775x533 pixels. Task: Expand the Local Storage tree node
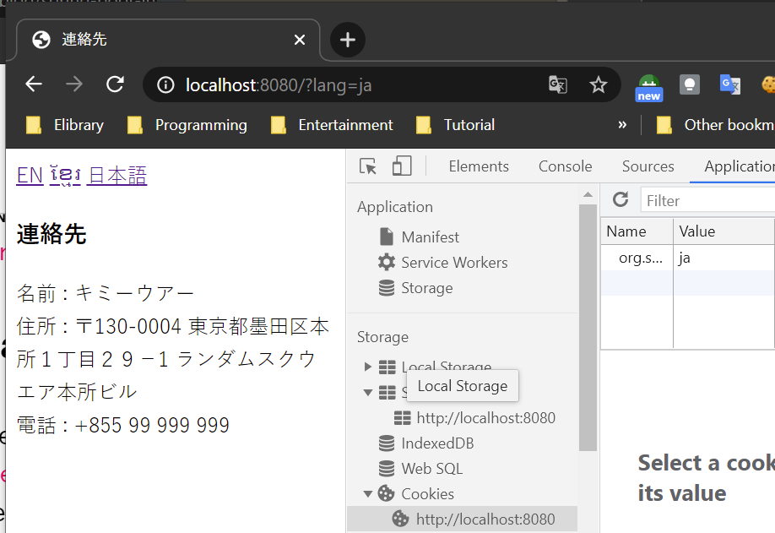[x=367, y=367]
